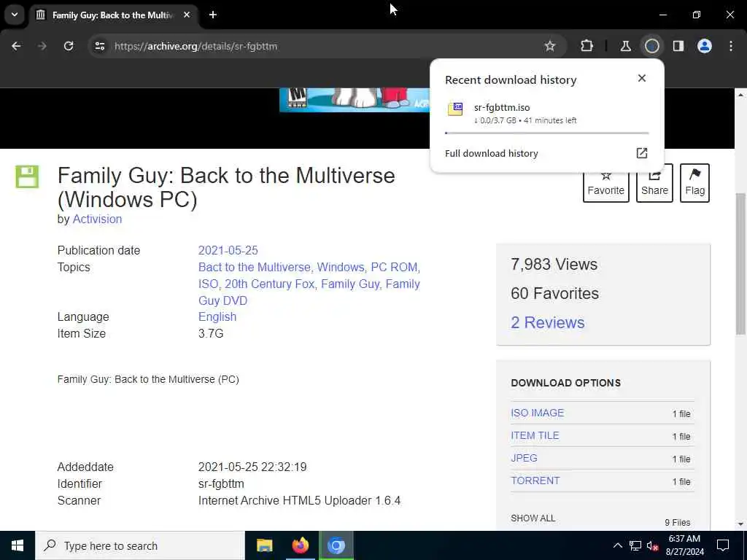Close the Recent download history popup
Image resolution: width=747 pixels, height=560 pixels.
tap(642, 78)
